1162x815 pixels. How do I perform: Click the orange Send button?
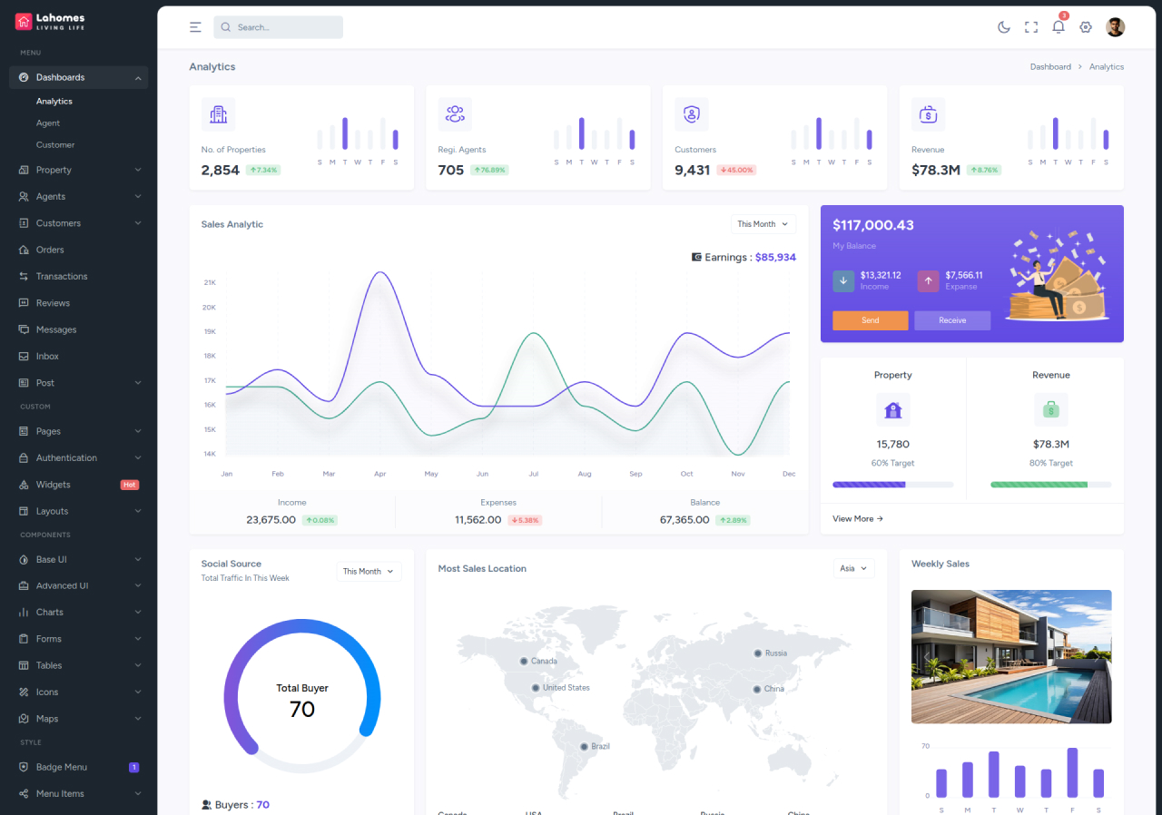[871, 320]
